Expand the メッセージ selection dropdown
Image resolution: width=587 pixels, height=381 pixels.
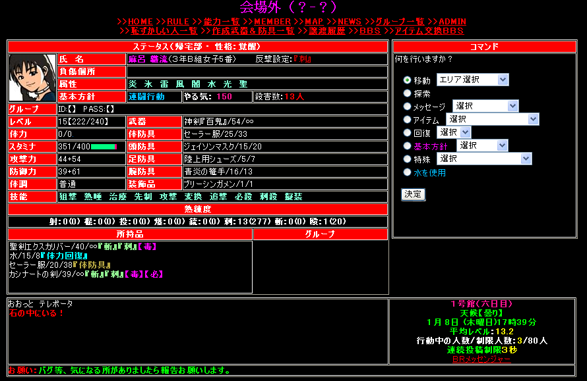tap(485, 106)
